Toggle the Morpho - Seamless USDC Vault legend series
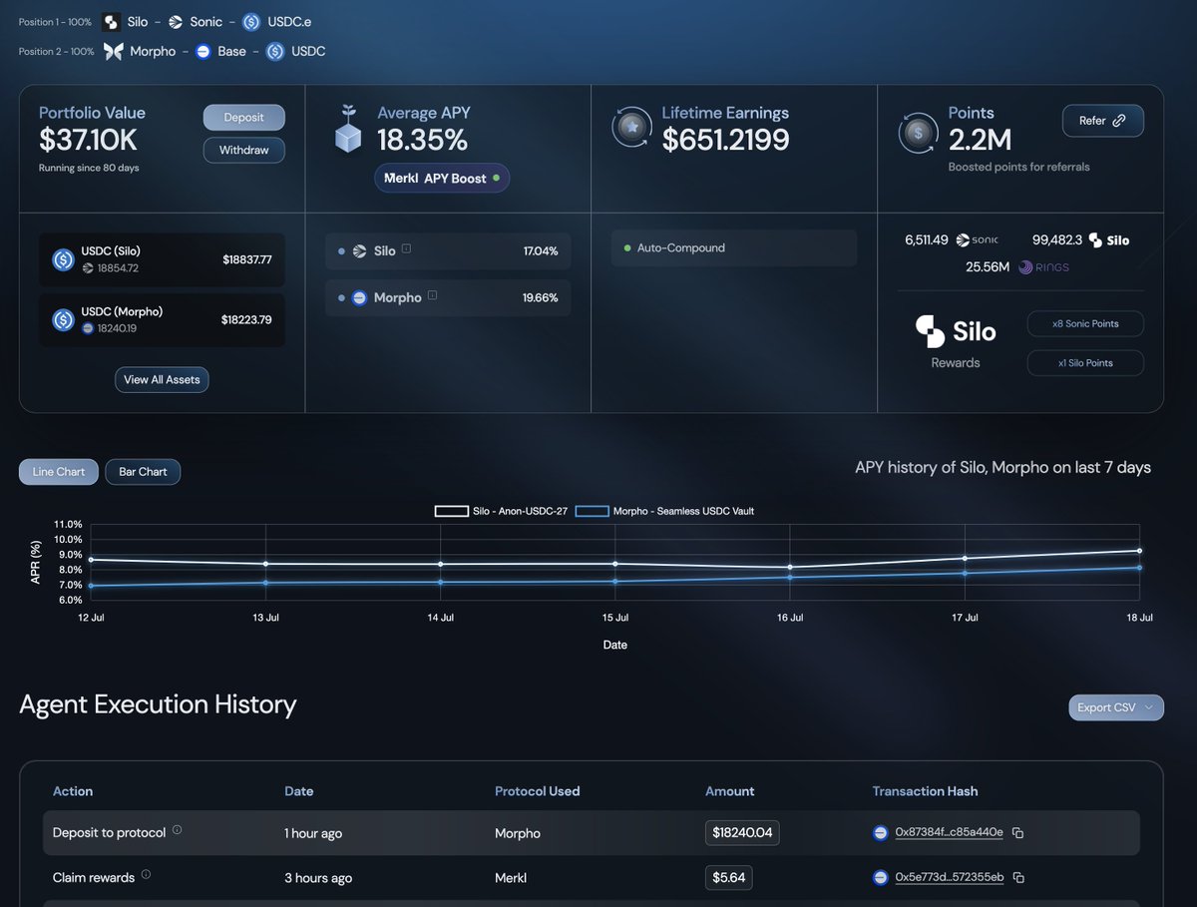The width and height of the screenshot is (1197, 907). point(665,511)
